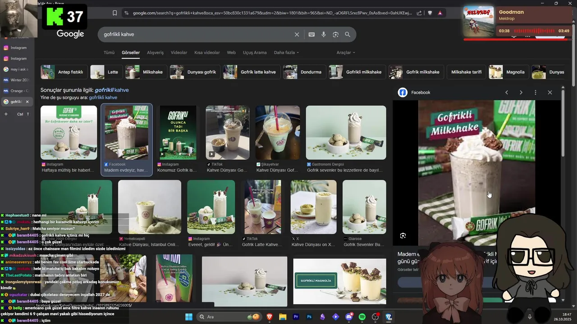Viewport: 577px width, 324px height.
Task: Open the Gastronomi Dergisi result image
Action: 346,133
